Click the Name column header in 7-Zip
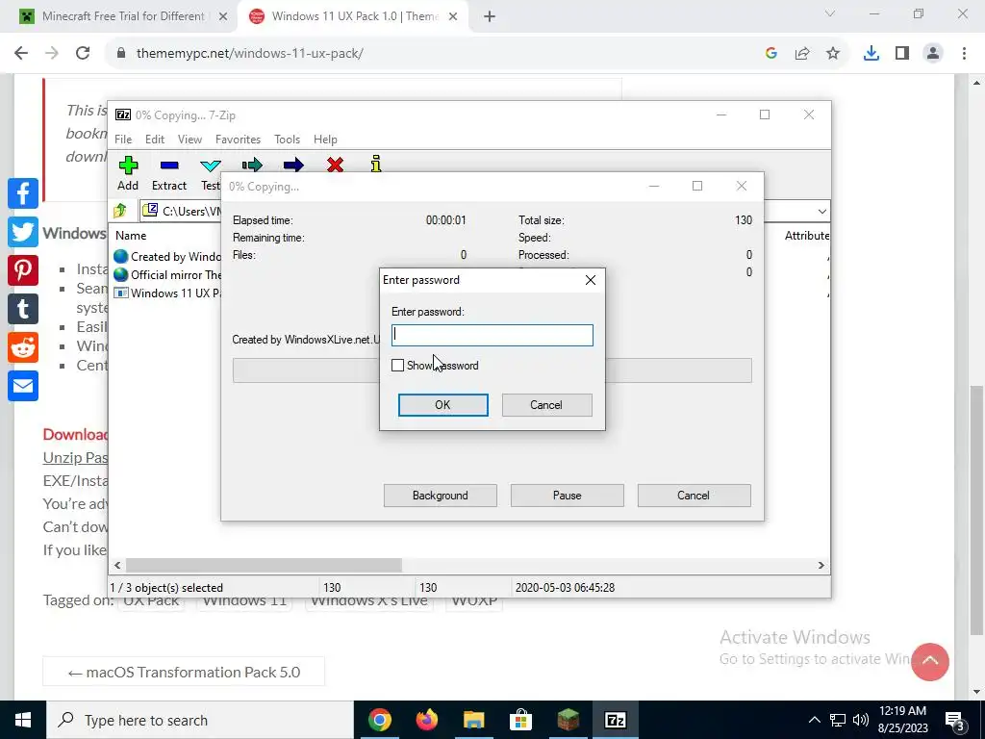Screen dimensions: 985x739 pyautogui.click(x=131, y=235)
